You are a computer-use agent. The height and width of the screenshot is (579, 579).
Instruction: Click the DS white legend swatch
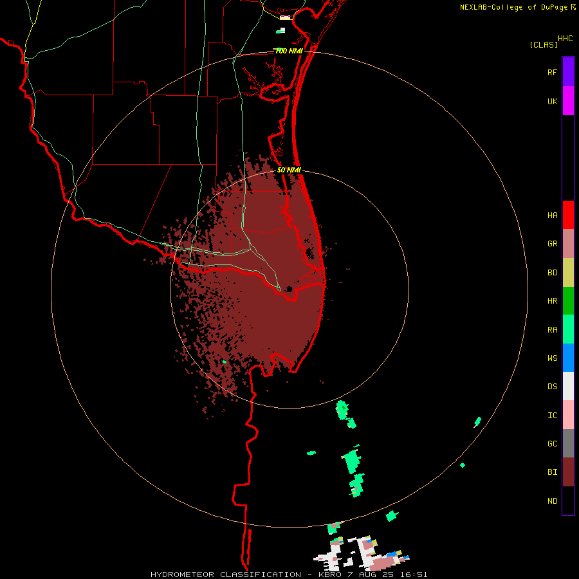568,386
